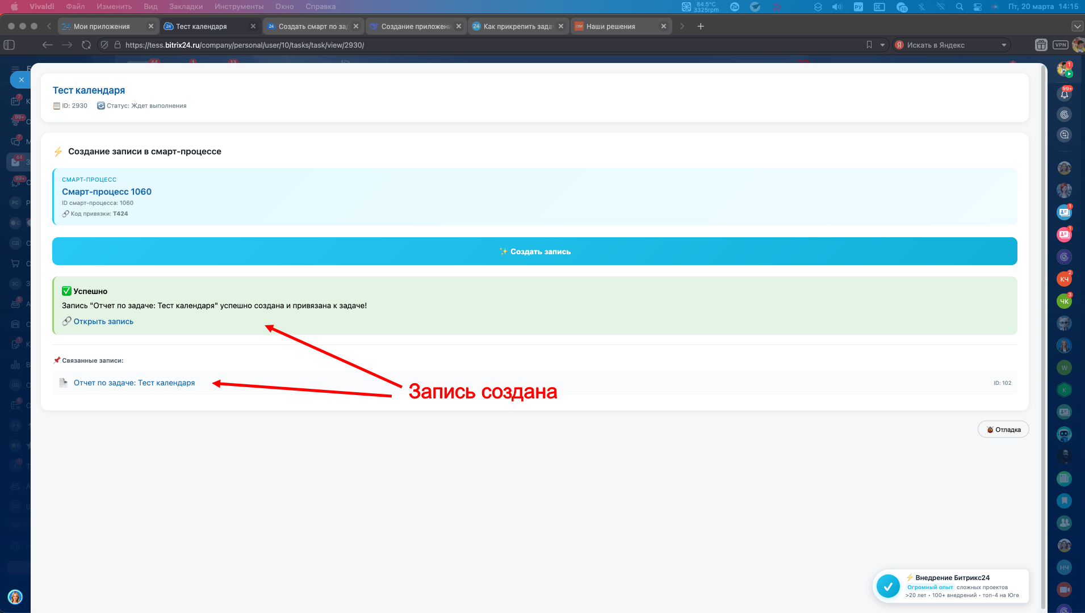This screenshot has height=613, width=1085.
Task: Close the 'Тест календаря' browser tab
Action: point(253,26)
